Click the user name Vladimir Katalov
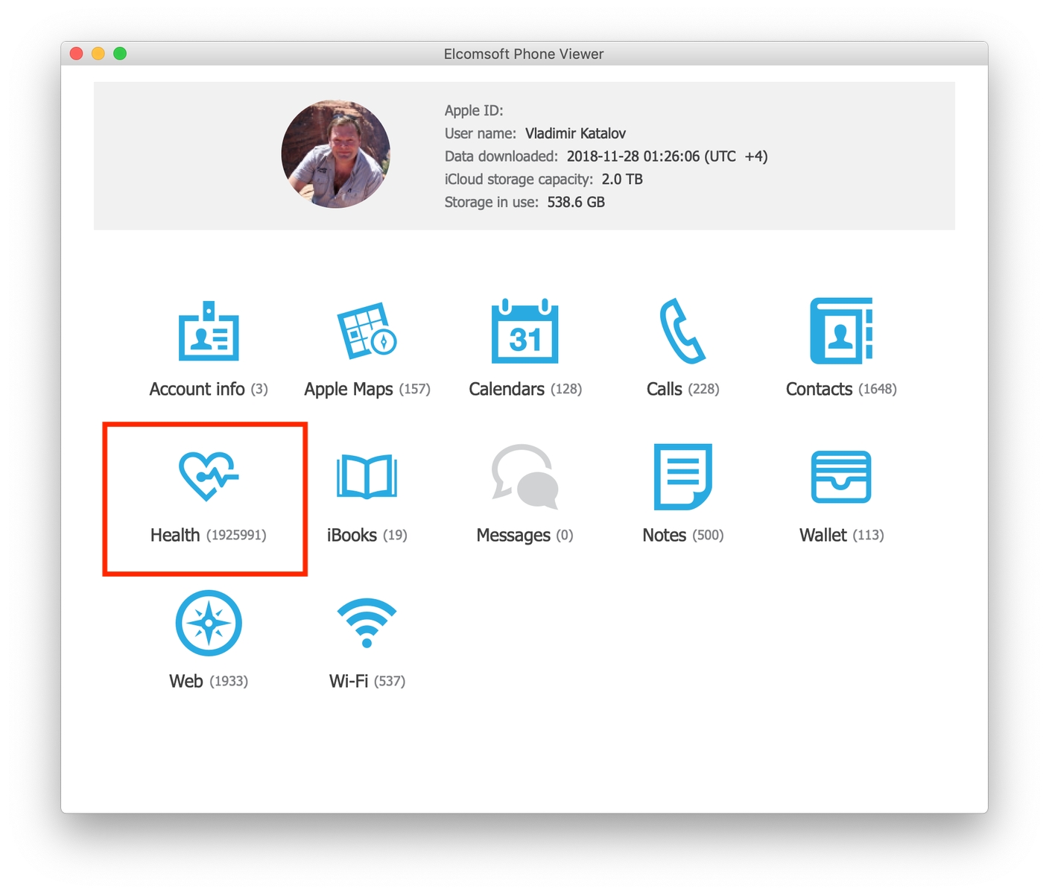This screenshot has width=1049, height=894. tap(575, 133)
